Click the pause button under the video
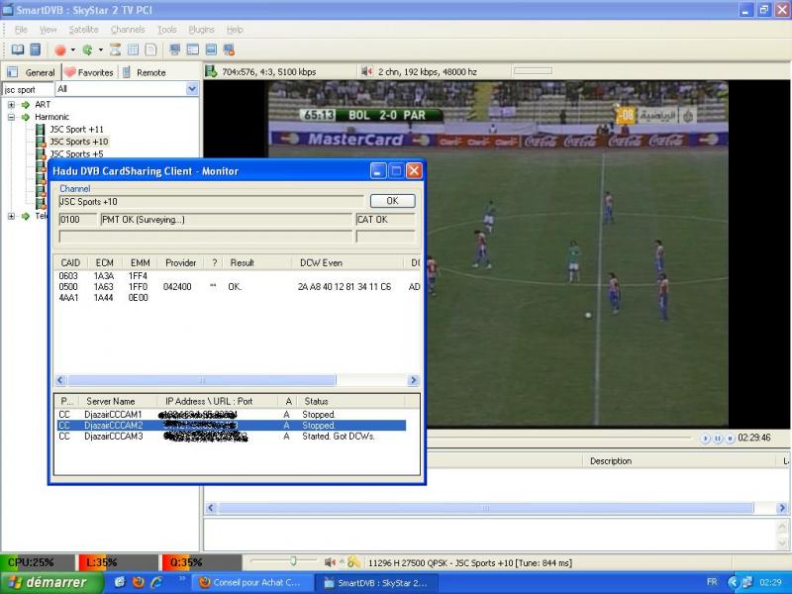 pos(718,438)
